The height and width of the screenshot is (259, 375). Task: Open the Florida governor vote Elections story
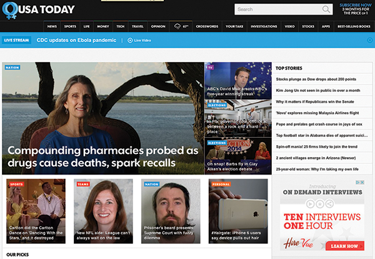tap(238, 118)
